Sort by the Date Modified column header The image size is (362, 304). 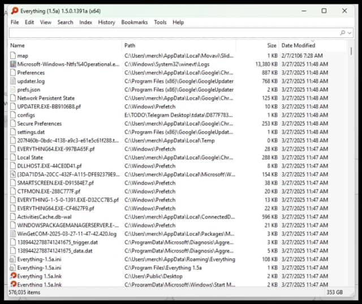313,45
